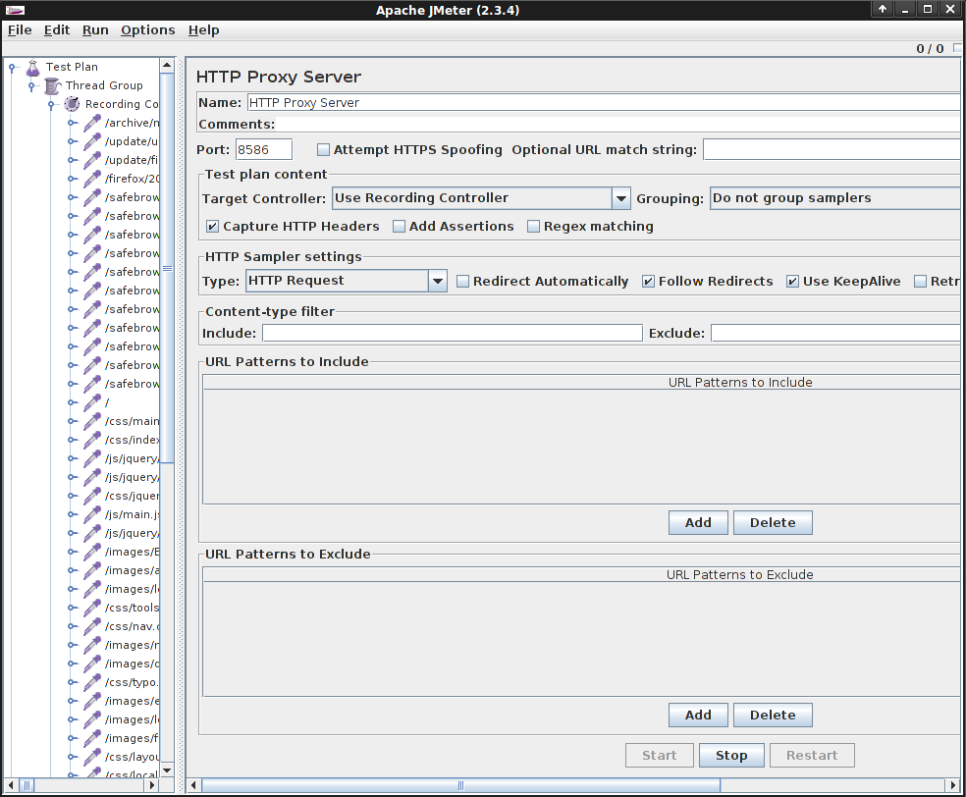Click the pipette icon beside /images/f
The image size is (966, 797).
tap(92, 738)
